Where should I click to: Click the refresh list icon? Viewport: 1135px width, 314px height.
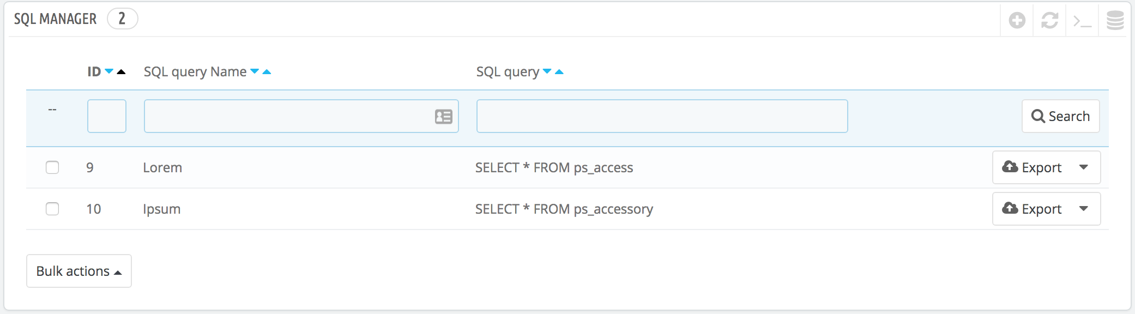point(1049,21)
